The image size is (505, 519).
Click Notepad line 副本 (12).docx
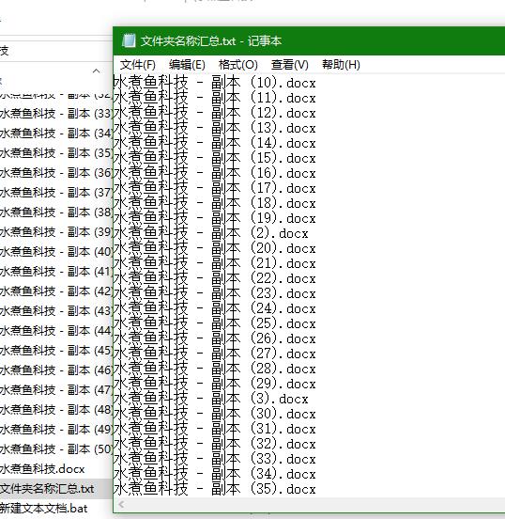click(215, 112)
